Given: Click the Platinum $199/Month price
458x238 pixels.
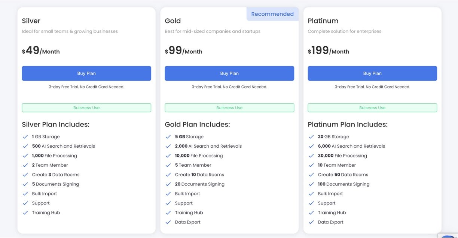Looking at the screenshot, I should click(328, 51).
